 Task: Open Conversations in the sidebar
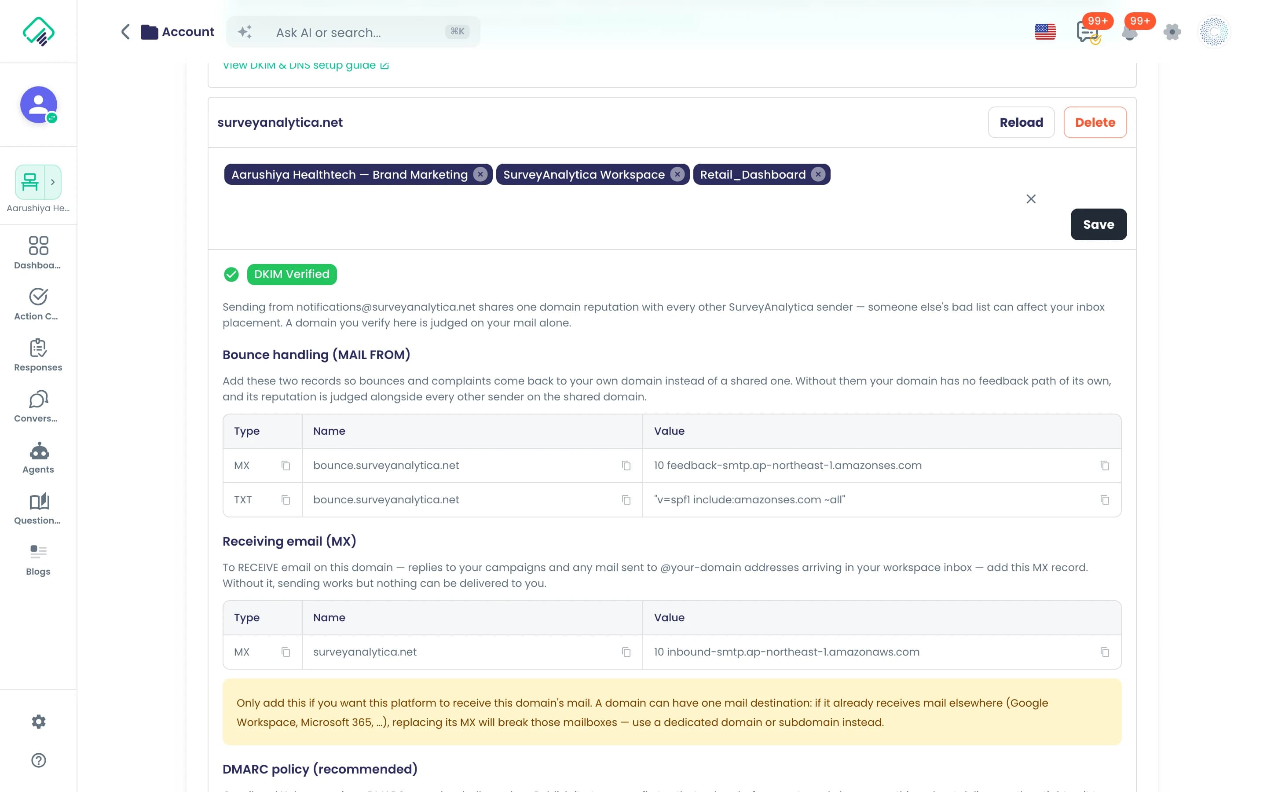click(38, 406)
